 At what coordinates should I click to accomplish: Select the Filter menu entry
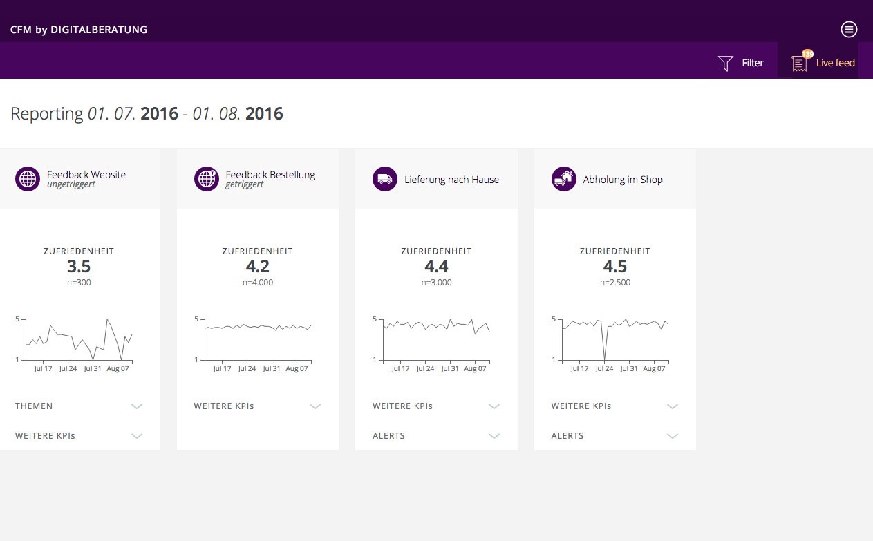point(753,62)
